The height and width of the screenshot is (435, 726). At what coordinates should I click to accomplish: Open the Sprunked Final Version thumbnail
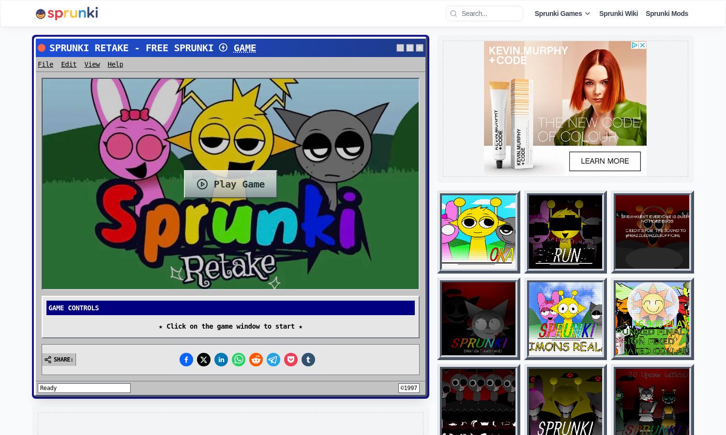point(652,319)
